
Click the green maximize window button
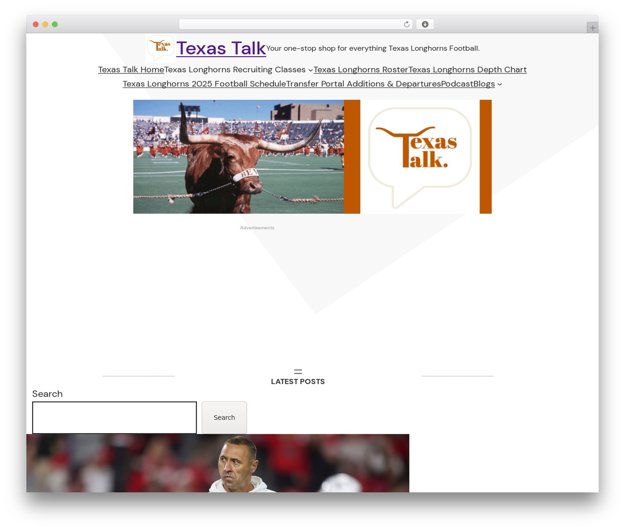[55, 24]
